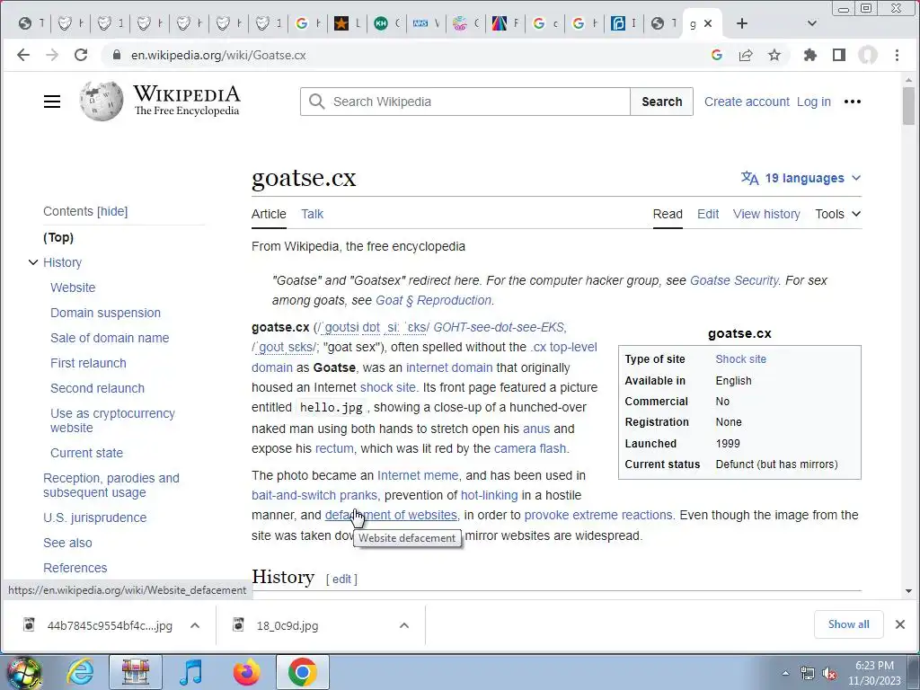The width and height of the screenshot is (920, 690).
Task: Open the Goatse Security link
Action: 734,280
